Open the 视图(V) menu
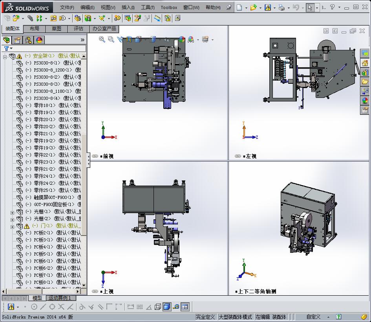 pos(108,7)
